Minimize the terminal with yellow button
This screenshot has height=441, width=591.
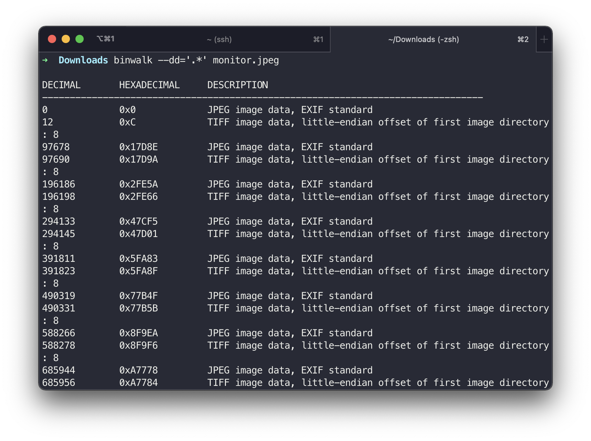tap(66, 39)
